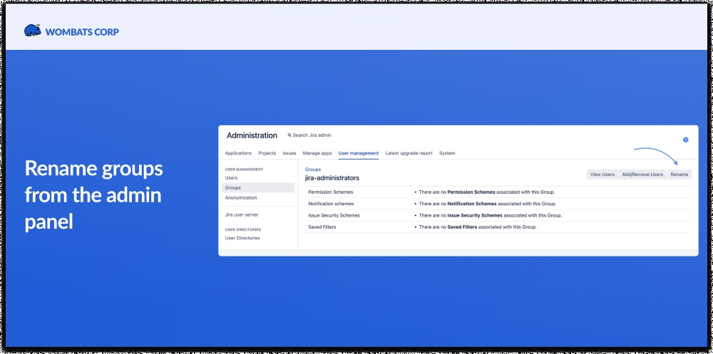Click the Permission Schemes row label
Image resolution: width=713 pixels, height=354 pixels.
[x=331, y=192]
